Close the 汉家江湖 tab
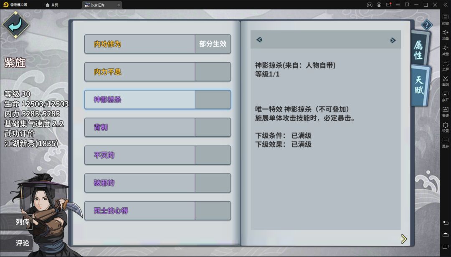This screenshot has height=257, width=451. pos(119,5)
